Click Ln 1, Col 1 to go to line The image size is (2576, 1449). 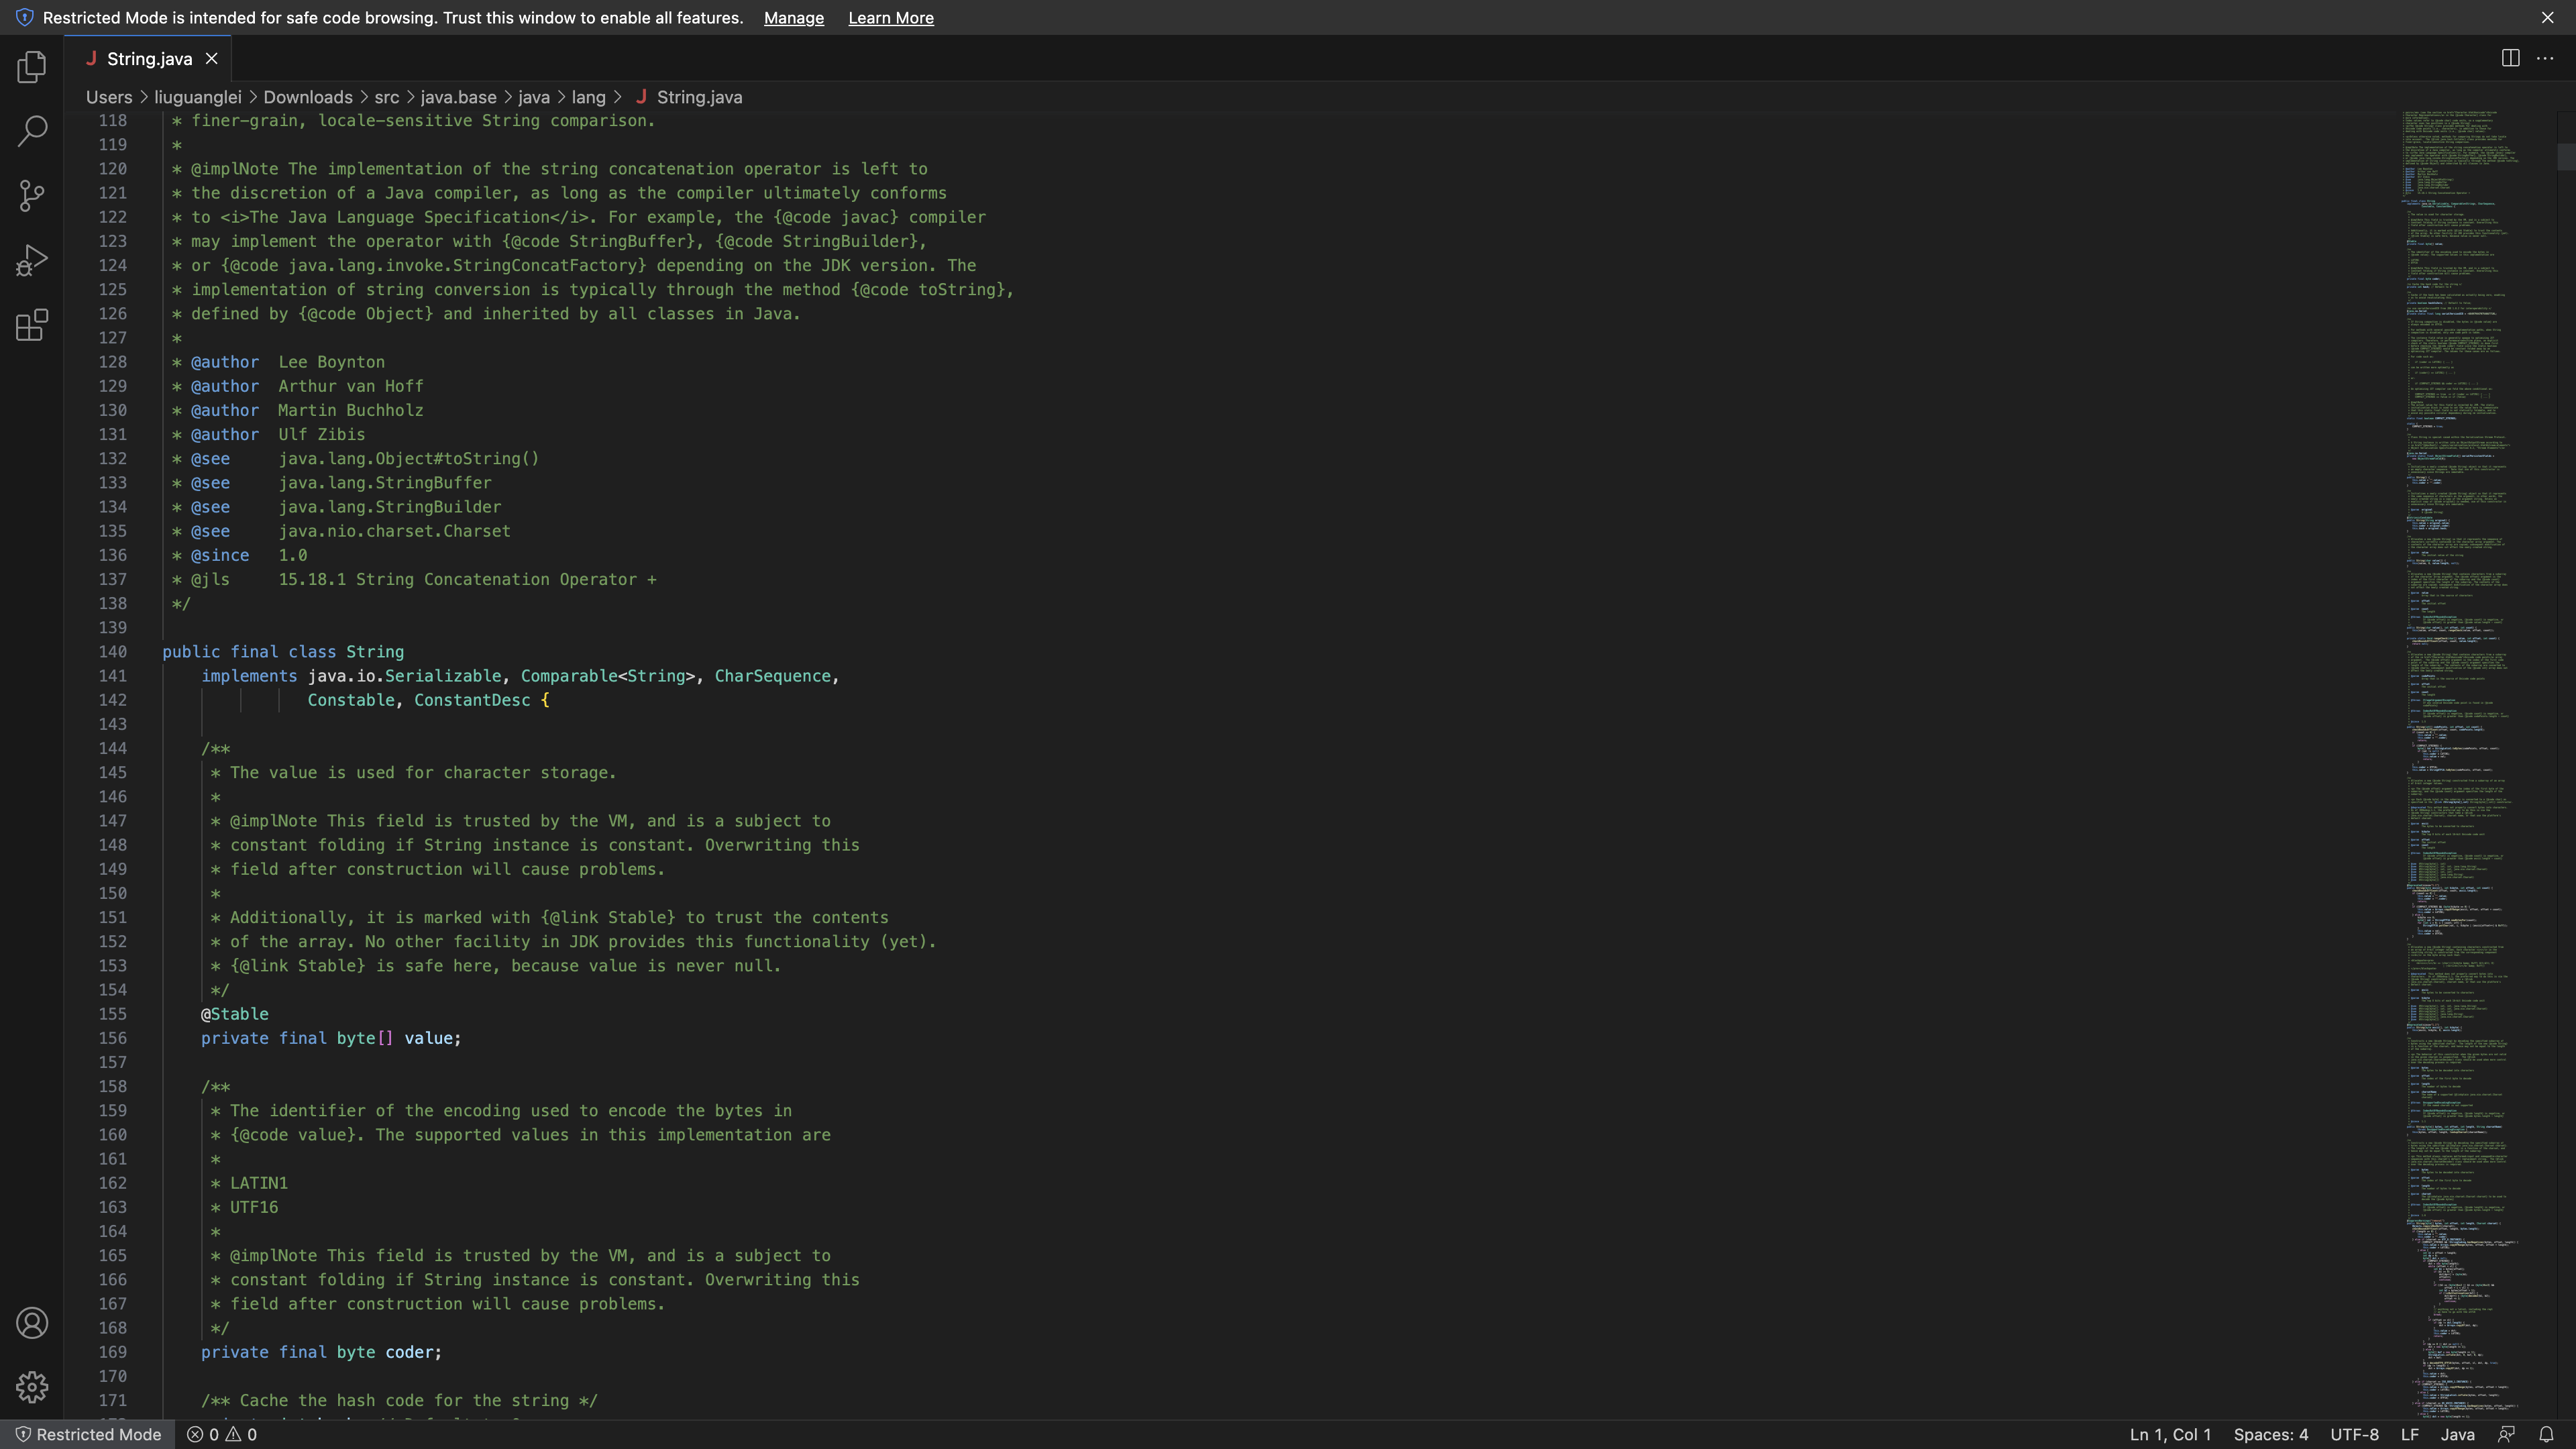click(x=2170, y=1434)
